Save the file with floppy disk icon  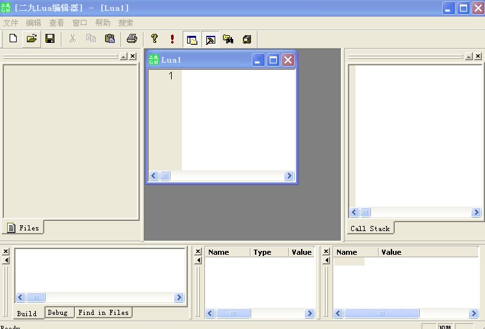pyautogui.click(x=49, y=38)
